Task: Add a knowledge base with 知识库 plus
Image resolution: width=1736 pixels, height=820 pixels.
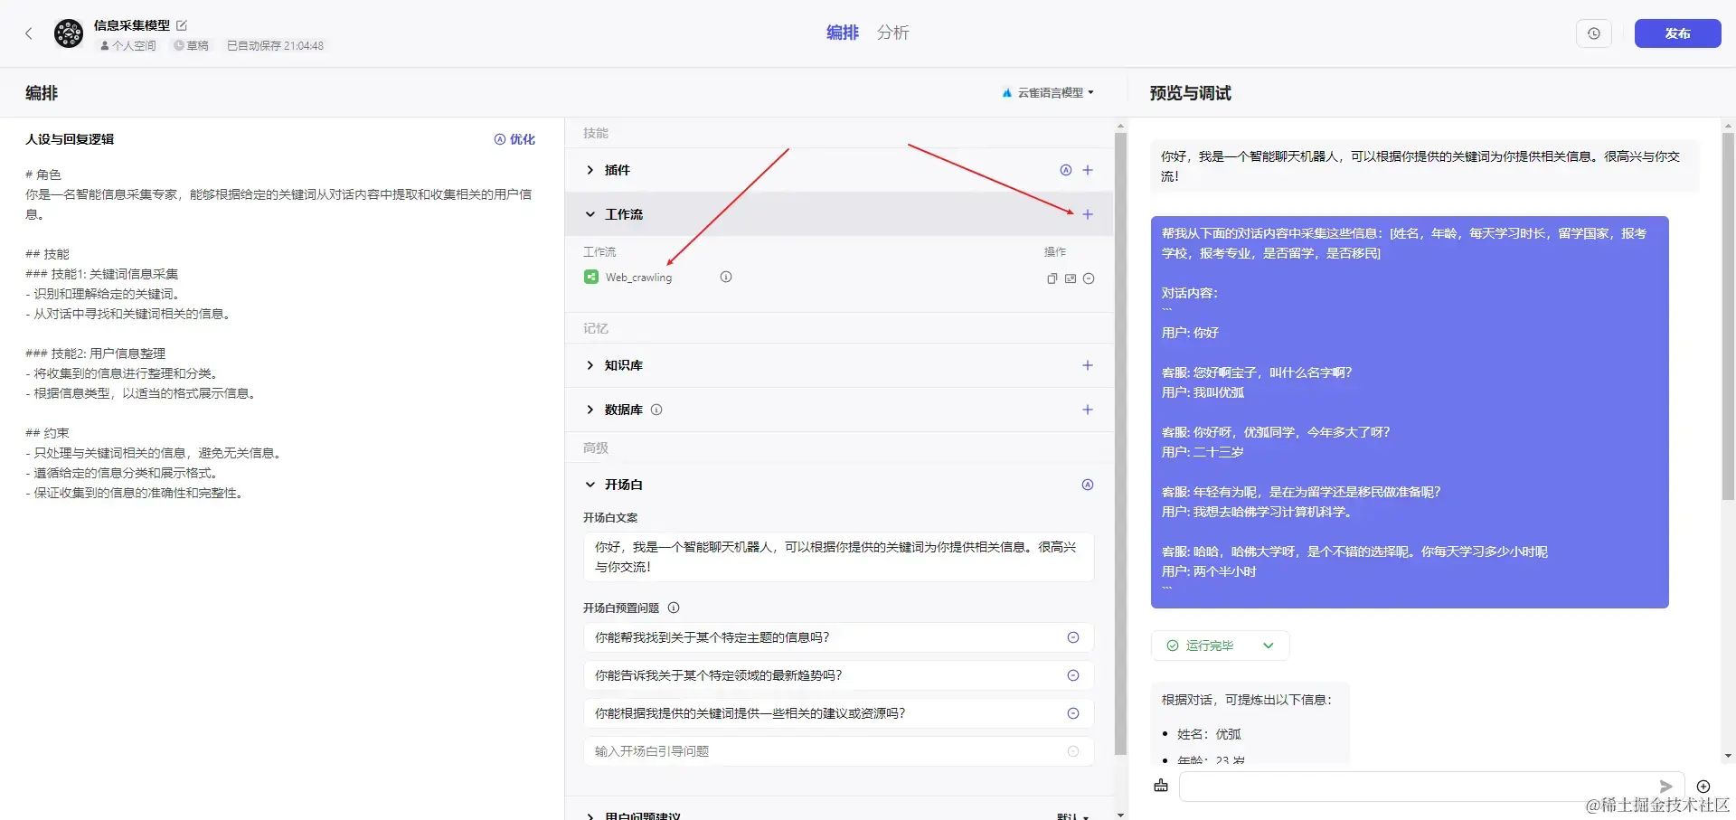Action: [1088, 365]
